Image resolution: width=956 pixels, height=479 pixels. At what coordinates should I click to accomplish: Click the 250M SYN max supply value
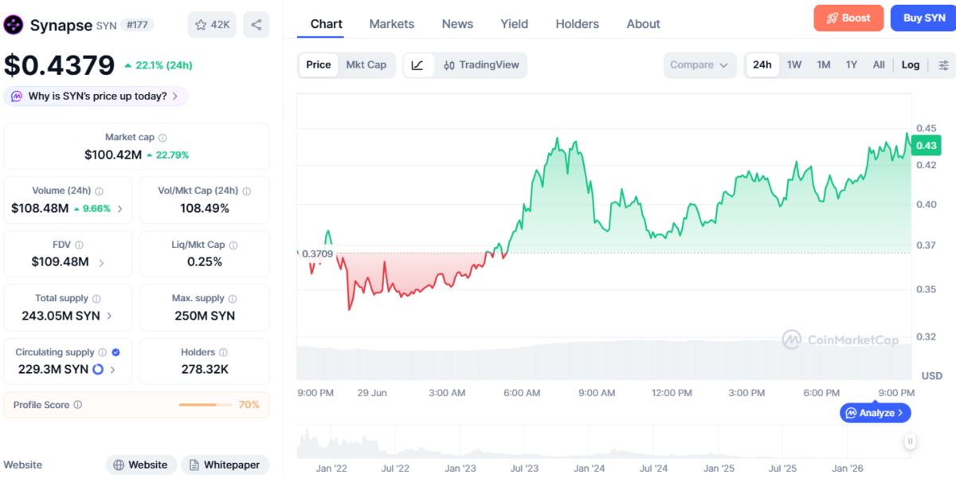pyautogui.click(x=205, y=316)
